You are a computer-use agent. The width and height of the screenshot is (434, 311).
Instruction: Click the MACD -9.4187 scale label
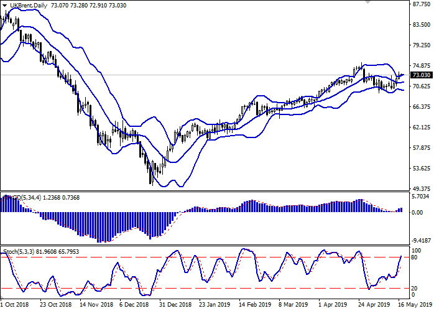pos(421,240)
